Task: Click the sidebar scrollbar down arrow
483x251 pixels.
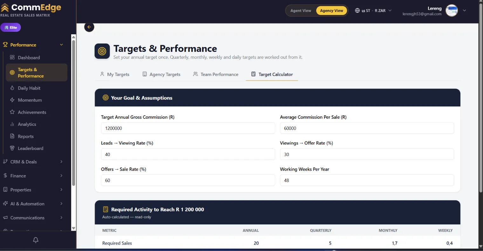Action: (x=74, y=228)
